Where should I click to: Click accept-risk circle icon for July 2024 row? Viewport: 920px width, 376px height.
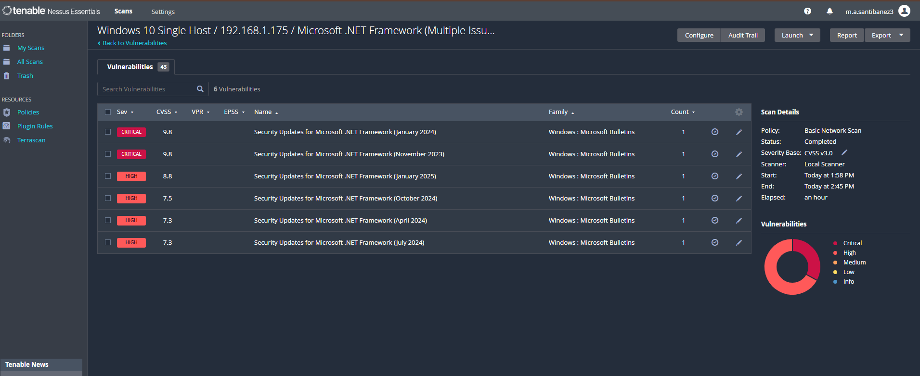click(x=715, y=242)
